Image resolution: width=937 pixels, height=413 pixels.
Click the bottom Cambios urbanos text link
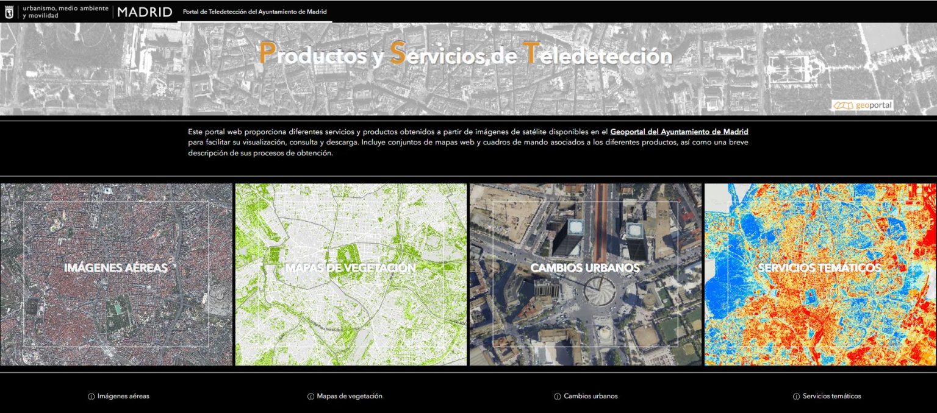tap(591, 396)
